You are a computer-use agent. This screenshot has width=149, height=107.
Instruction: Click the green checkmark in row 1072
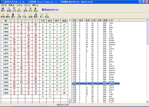click(x=64, y=46)
